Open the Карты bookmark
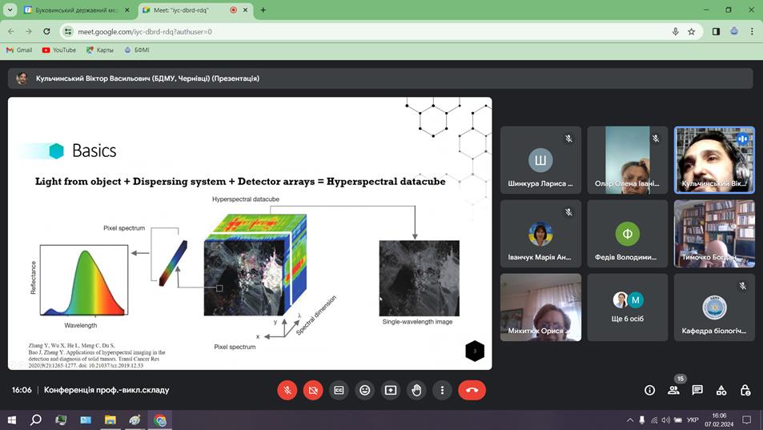The image size is (763, 430). tap(100, 50)
